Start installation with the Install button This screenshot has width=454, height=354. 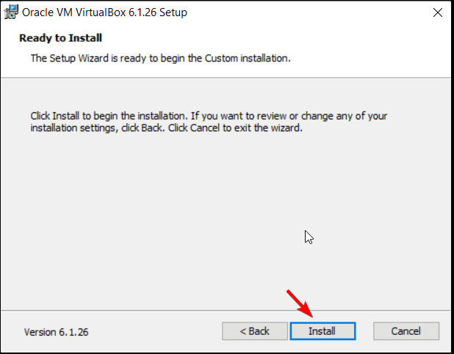coord(323,331)
